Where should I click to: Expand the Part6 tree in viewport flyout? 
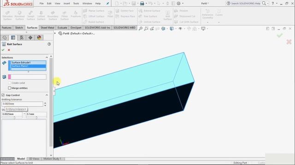[x=55, y=33]
